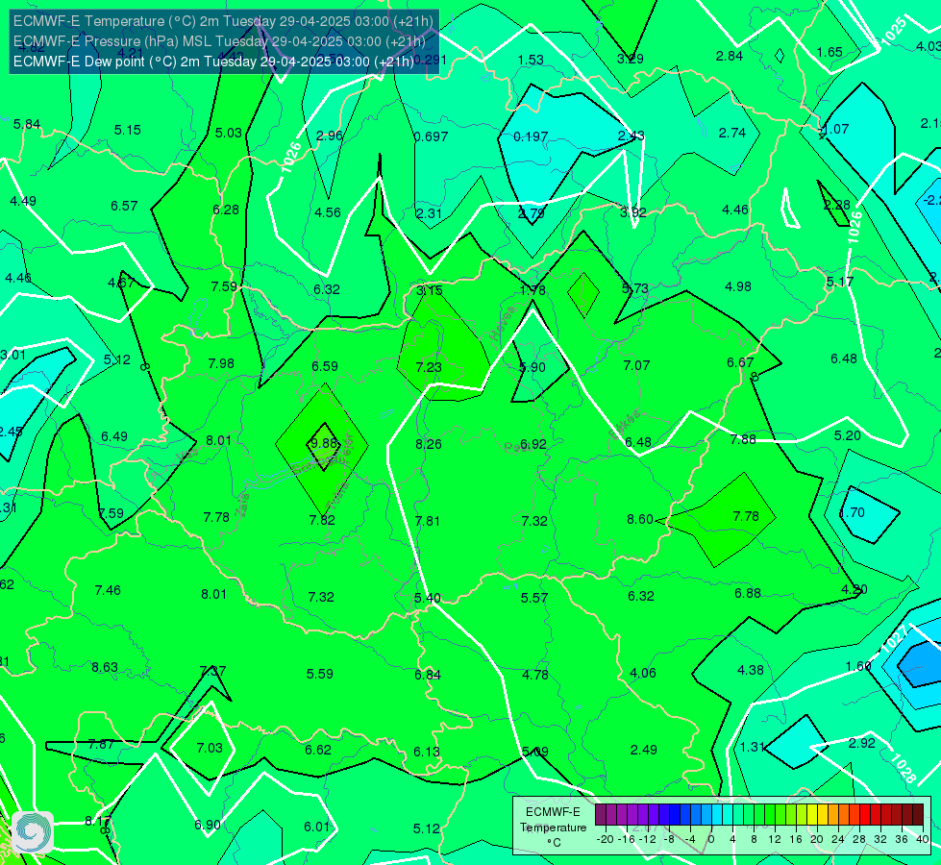Click the 4.38 temperature value
The image size is (941, 865).
tap(750, 671)
